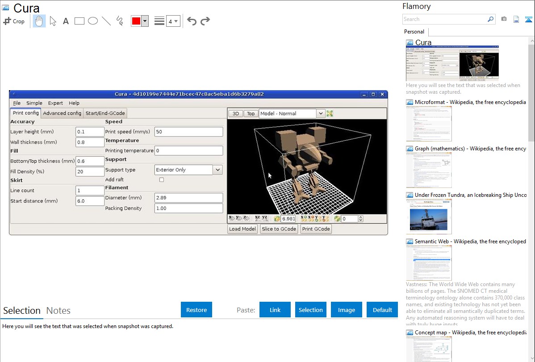Select the text annotation tool
This screenshot has height=362, width=535.
pos(66,21)
